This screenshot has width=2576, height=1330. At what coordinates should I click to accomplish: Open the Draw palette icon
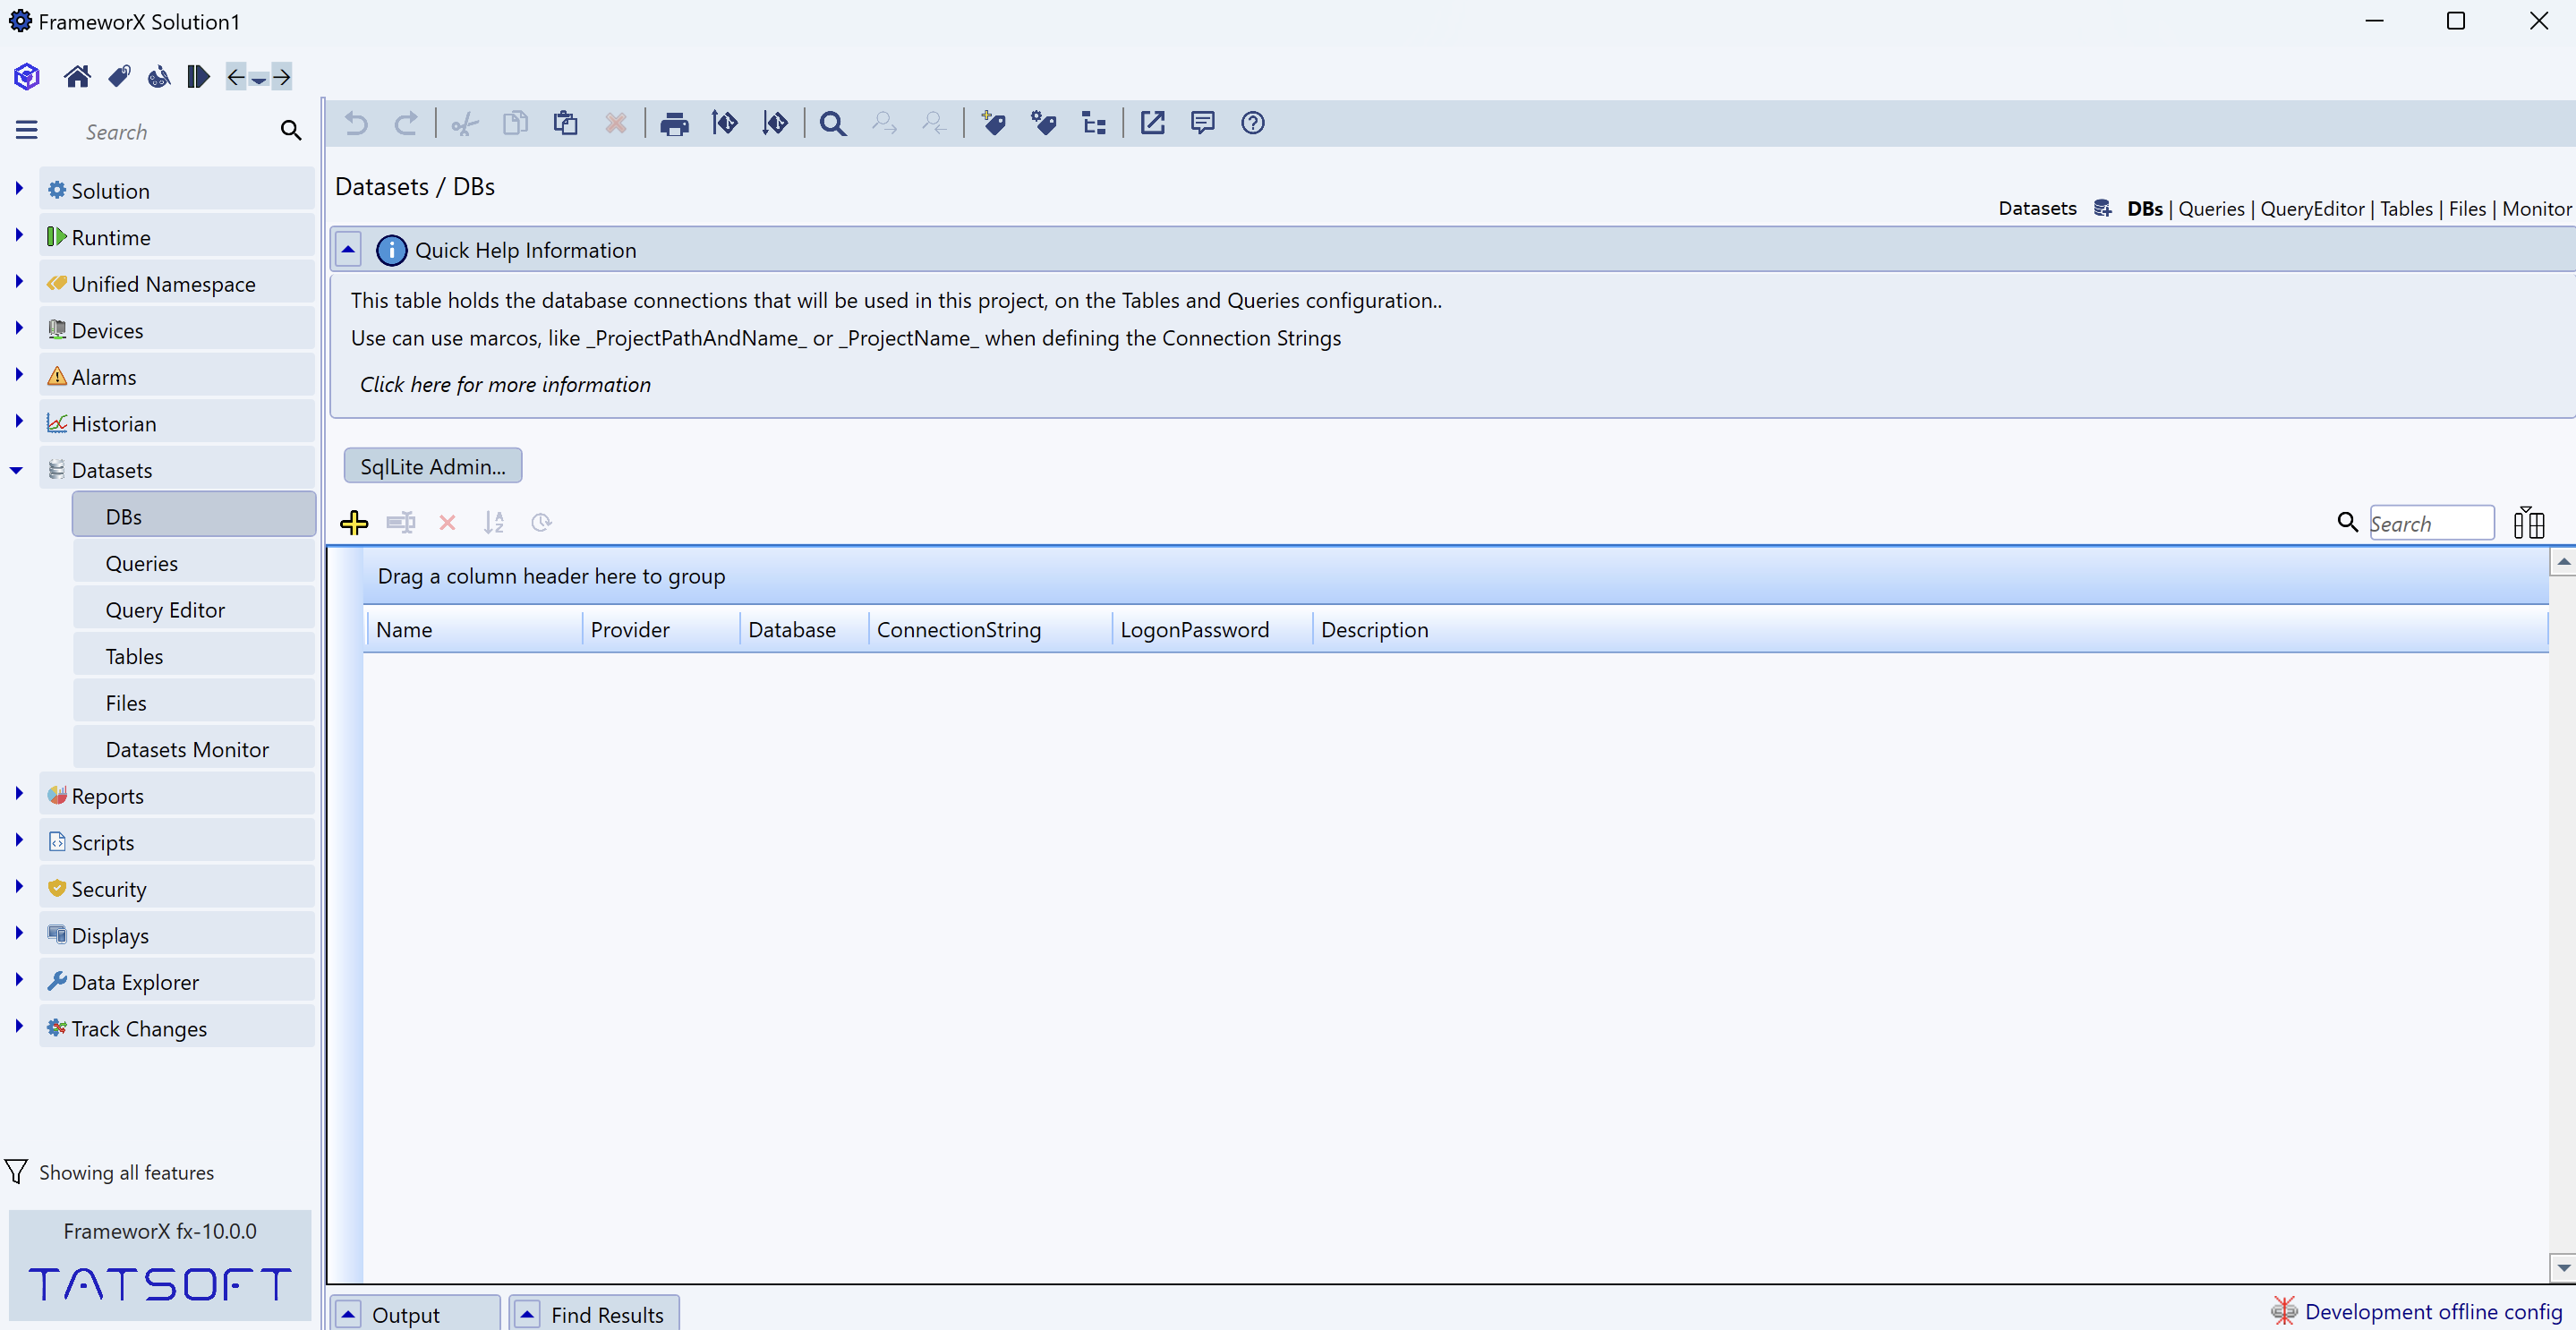[159, 77]
